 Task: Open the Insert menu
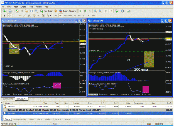pos(16,7)
